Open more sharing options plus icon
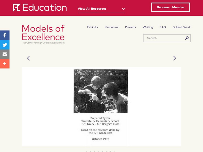 pyautogui.click(x=5, y=64)
